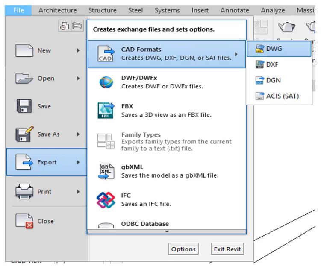Click the Save floppy disk icon

[24, 106]
